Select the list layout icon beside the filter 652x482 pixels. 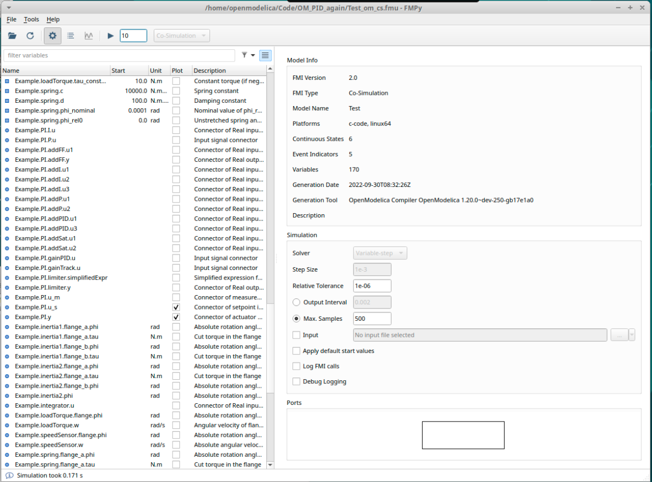click(x=265, y=55)
